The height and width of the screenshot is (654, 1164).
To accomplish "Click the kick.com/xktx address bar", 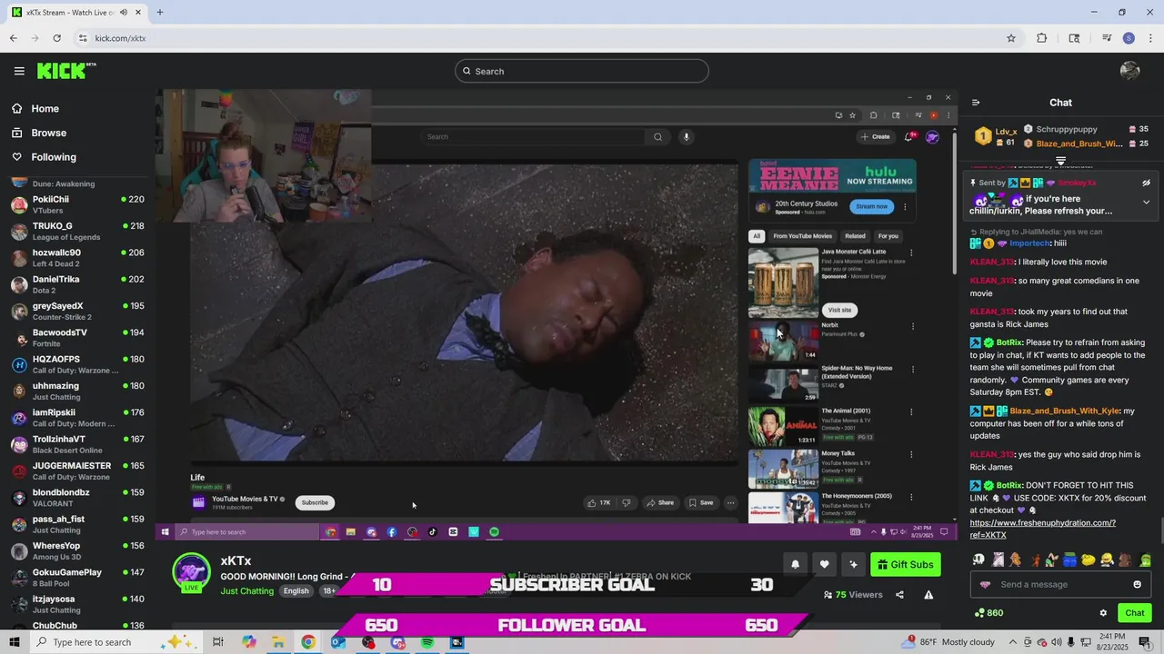I will (537, 38).
